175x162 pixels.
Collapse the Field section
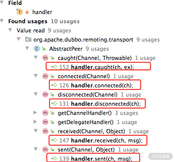(x=2, y=2)
